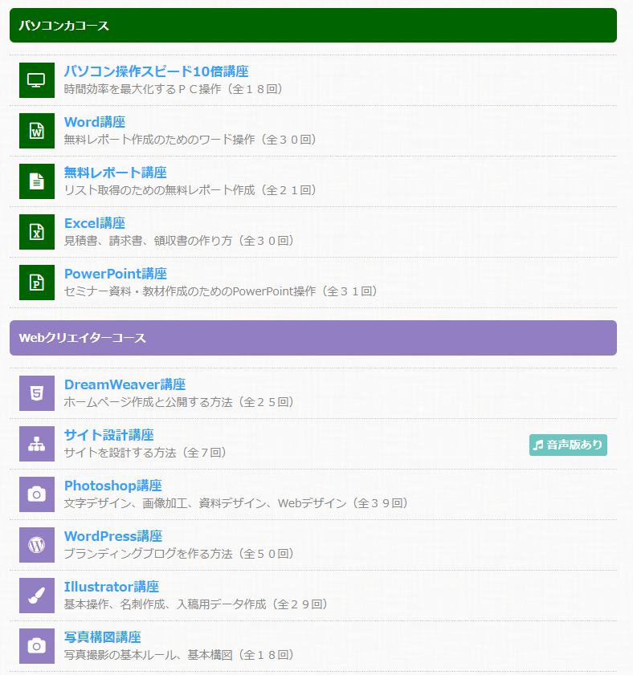Open the DreamWeaver講座 link
This screenshot has height=675, width=633.
point(125,384)
